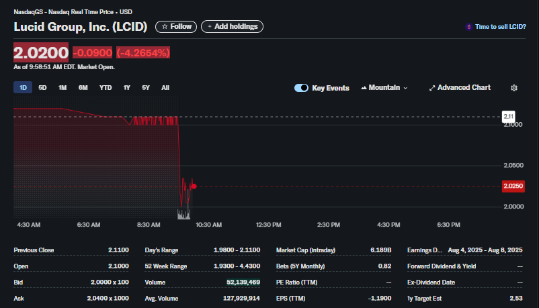Click the price change -0.0900

click(x=93, y=53)
